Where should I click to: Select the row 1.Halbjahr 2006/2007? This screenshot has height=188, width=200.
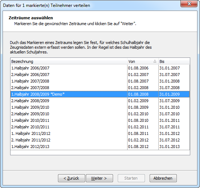click(x=100, y=68)
